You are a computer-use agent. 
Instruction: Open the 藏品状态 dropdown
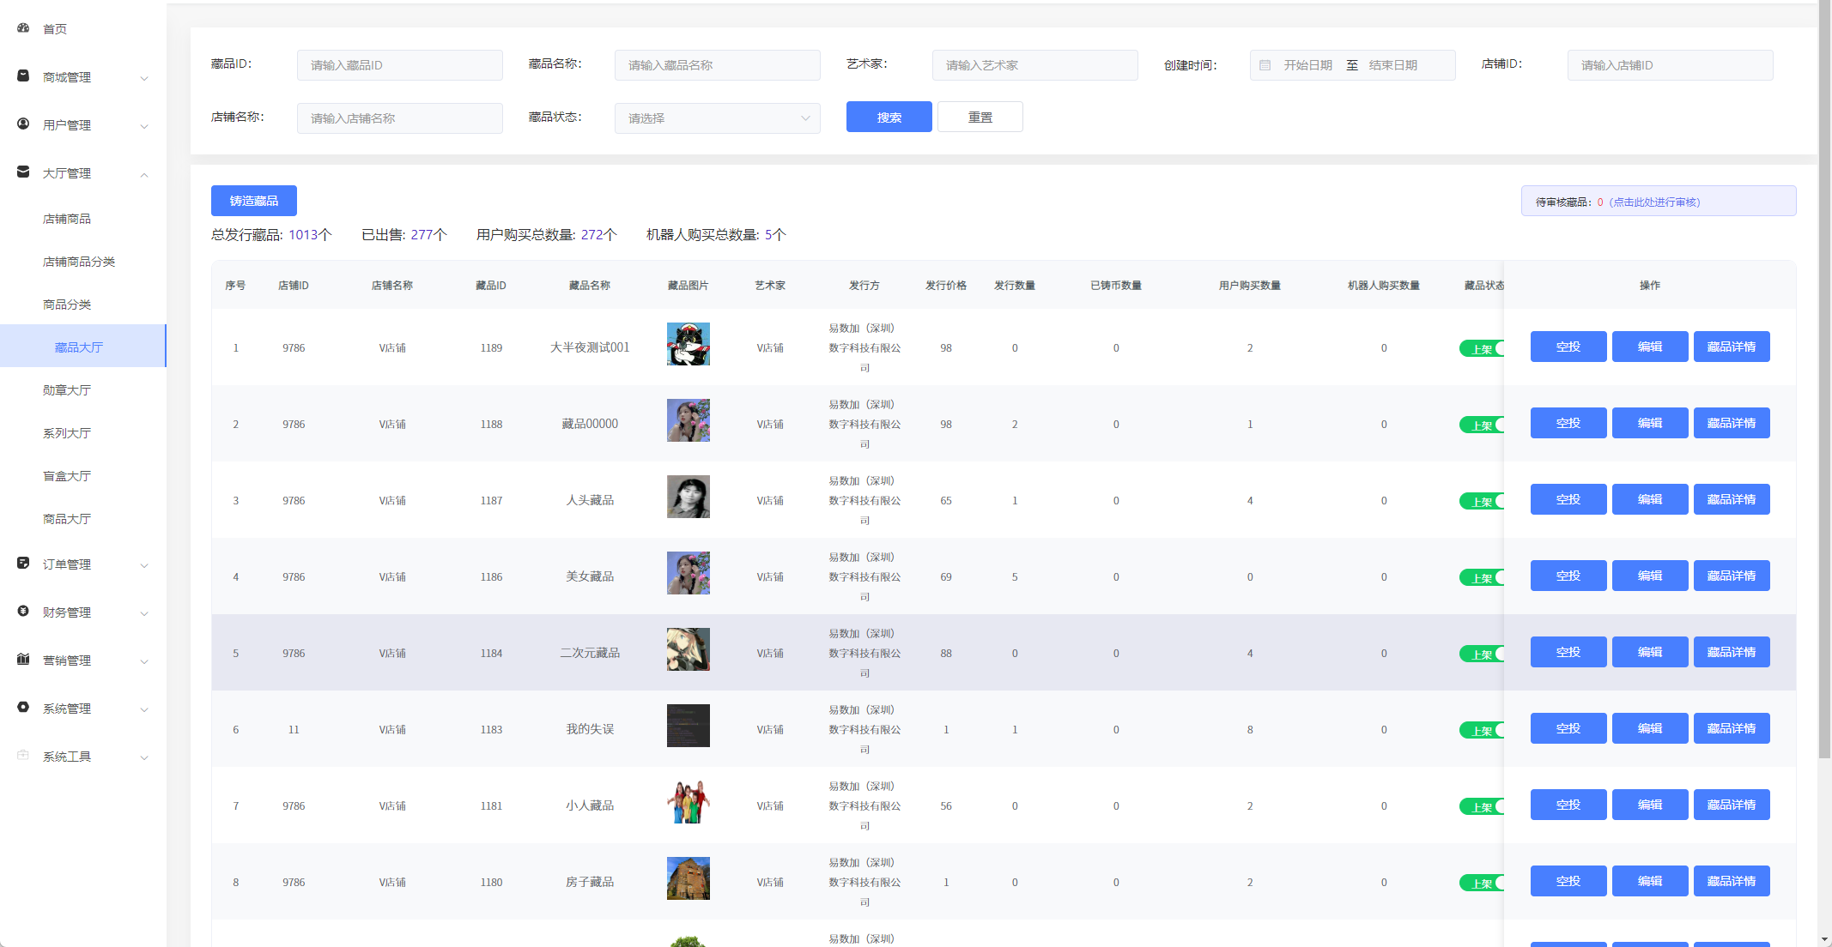[718, 118]
